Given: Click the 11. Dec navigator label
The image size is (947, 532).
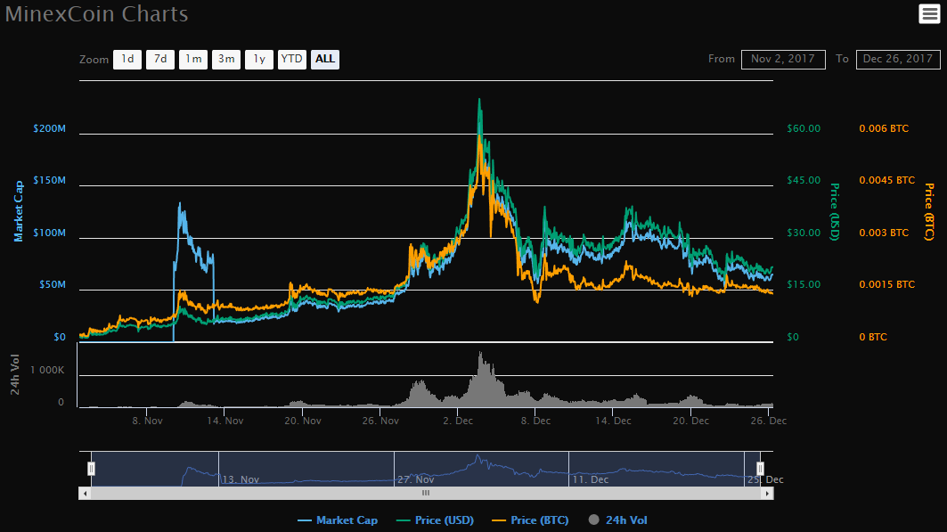Looking at the screenshot, I should (x=590, y=479).
